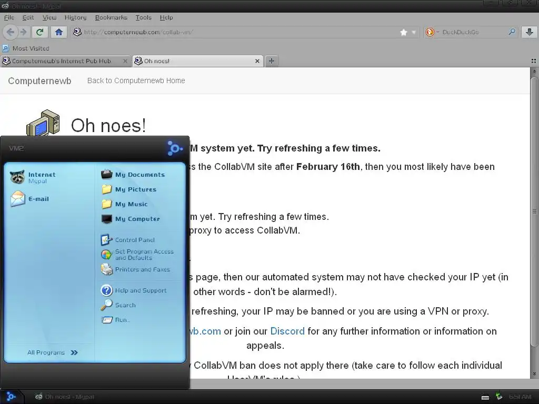Open the browser Home page icon
This screenshot has width=539, height=404.
pos(59,32)
